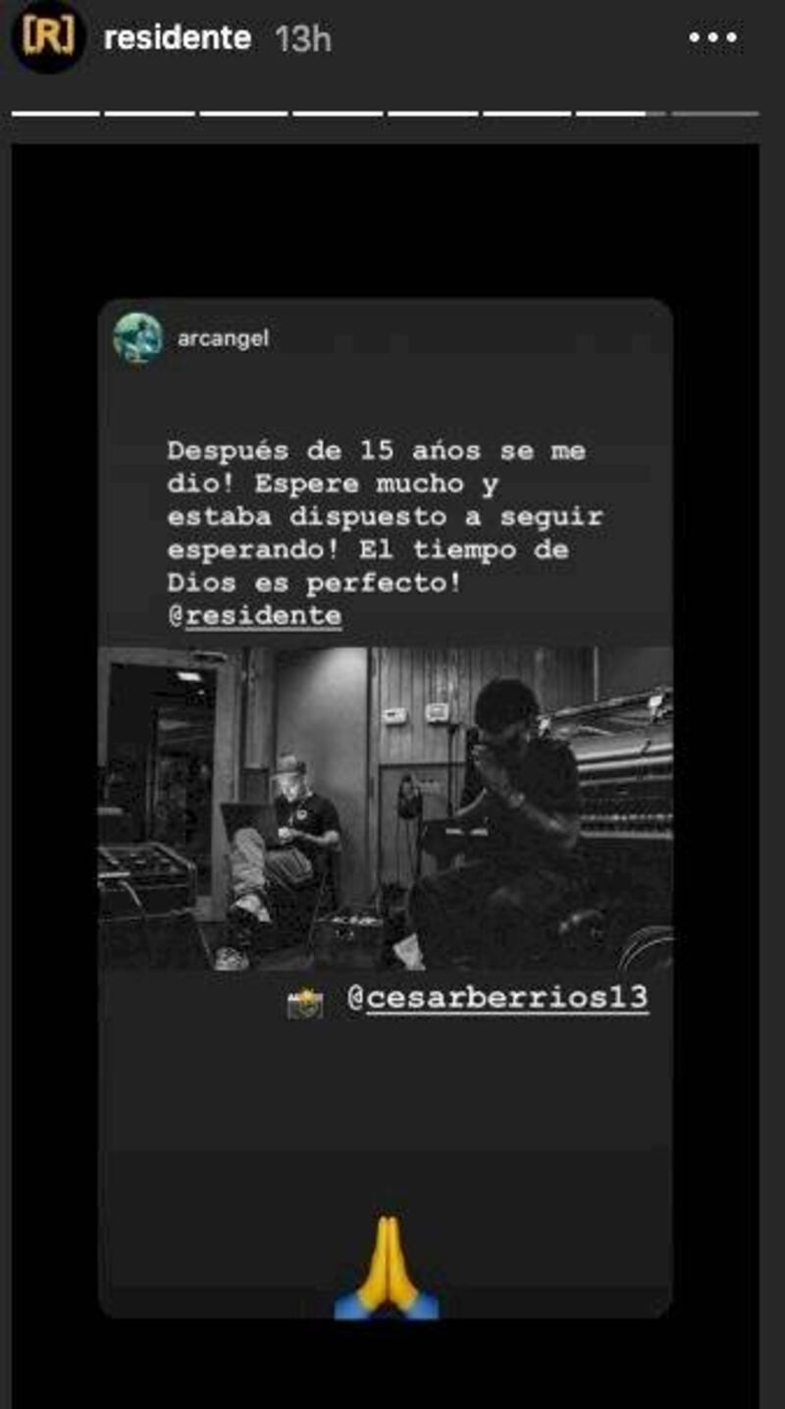Open the three-dots story options menu

[x=712, y=38]
